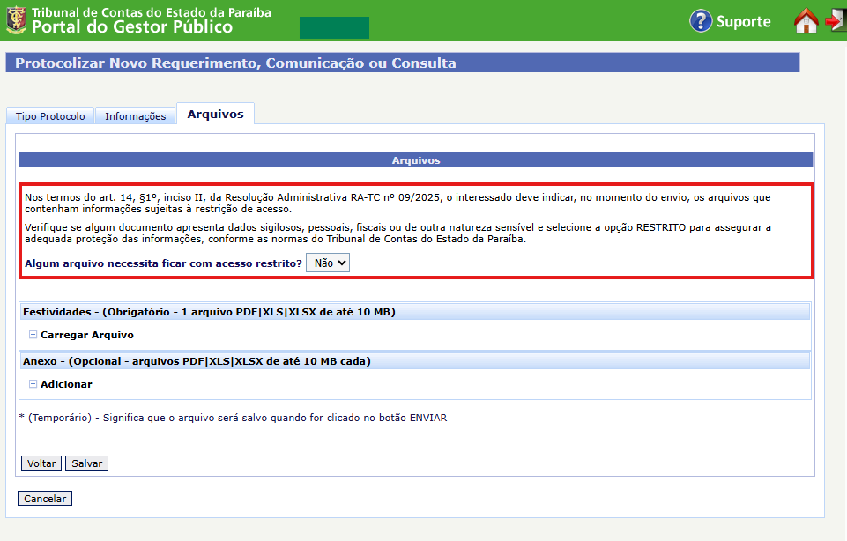847x541 pixels.
Task: Click the Adicionar label under Anexo
Action: (66, 384)
